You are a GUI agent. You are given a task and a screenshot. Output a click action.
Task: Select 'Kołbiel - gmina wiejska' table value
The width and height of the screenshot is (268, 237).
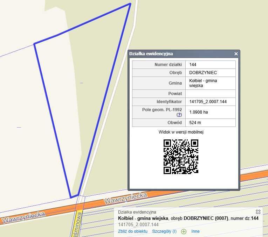coord(203,83)
